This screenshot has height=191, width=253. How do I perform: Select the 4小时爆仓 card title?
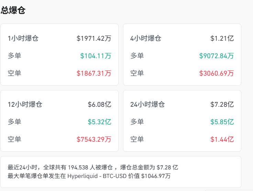146,38
